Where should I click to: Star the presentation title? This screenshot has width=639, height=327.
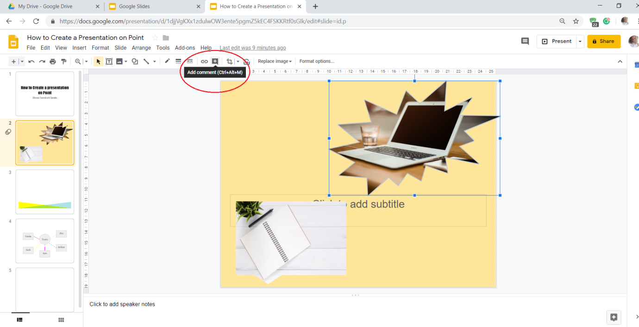tap(155, 38)
